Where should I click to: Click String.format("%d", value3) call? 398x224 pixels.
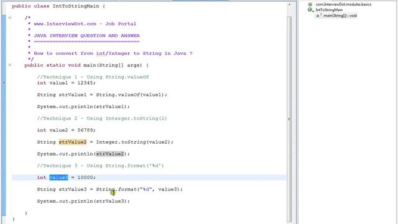point(138,189)
